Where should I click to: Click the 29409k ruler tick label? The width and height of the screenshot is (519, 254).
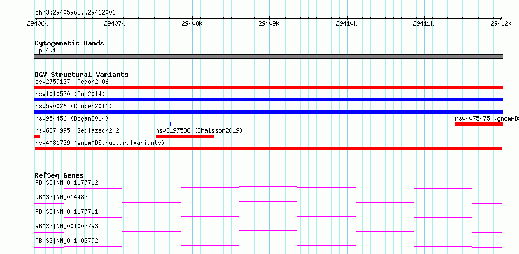point(269,23)
